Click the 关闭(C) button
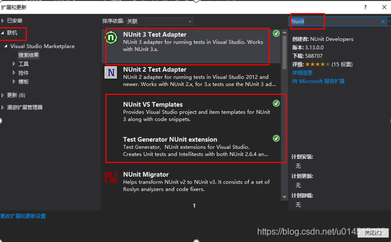 373,233
